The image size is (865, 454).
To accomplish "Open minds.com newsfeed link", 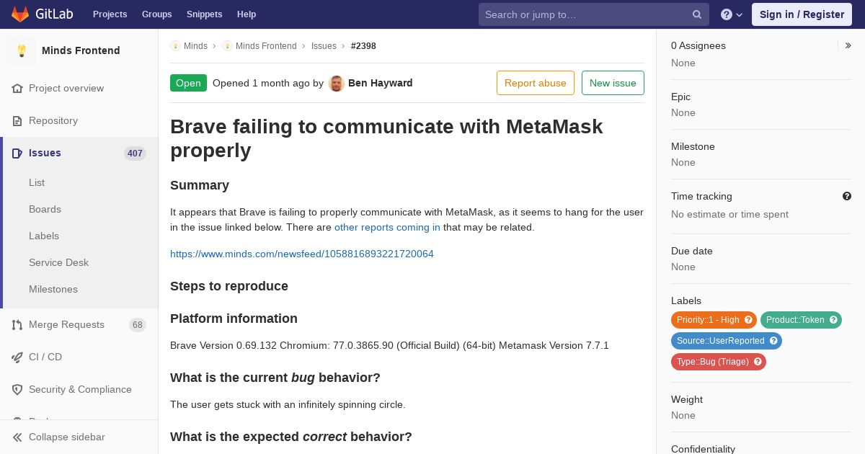I will [x=302, y=254].
